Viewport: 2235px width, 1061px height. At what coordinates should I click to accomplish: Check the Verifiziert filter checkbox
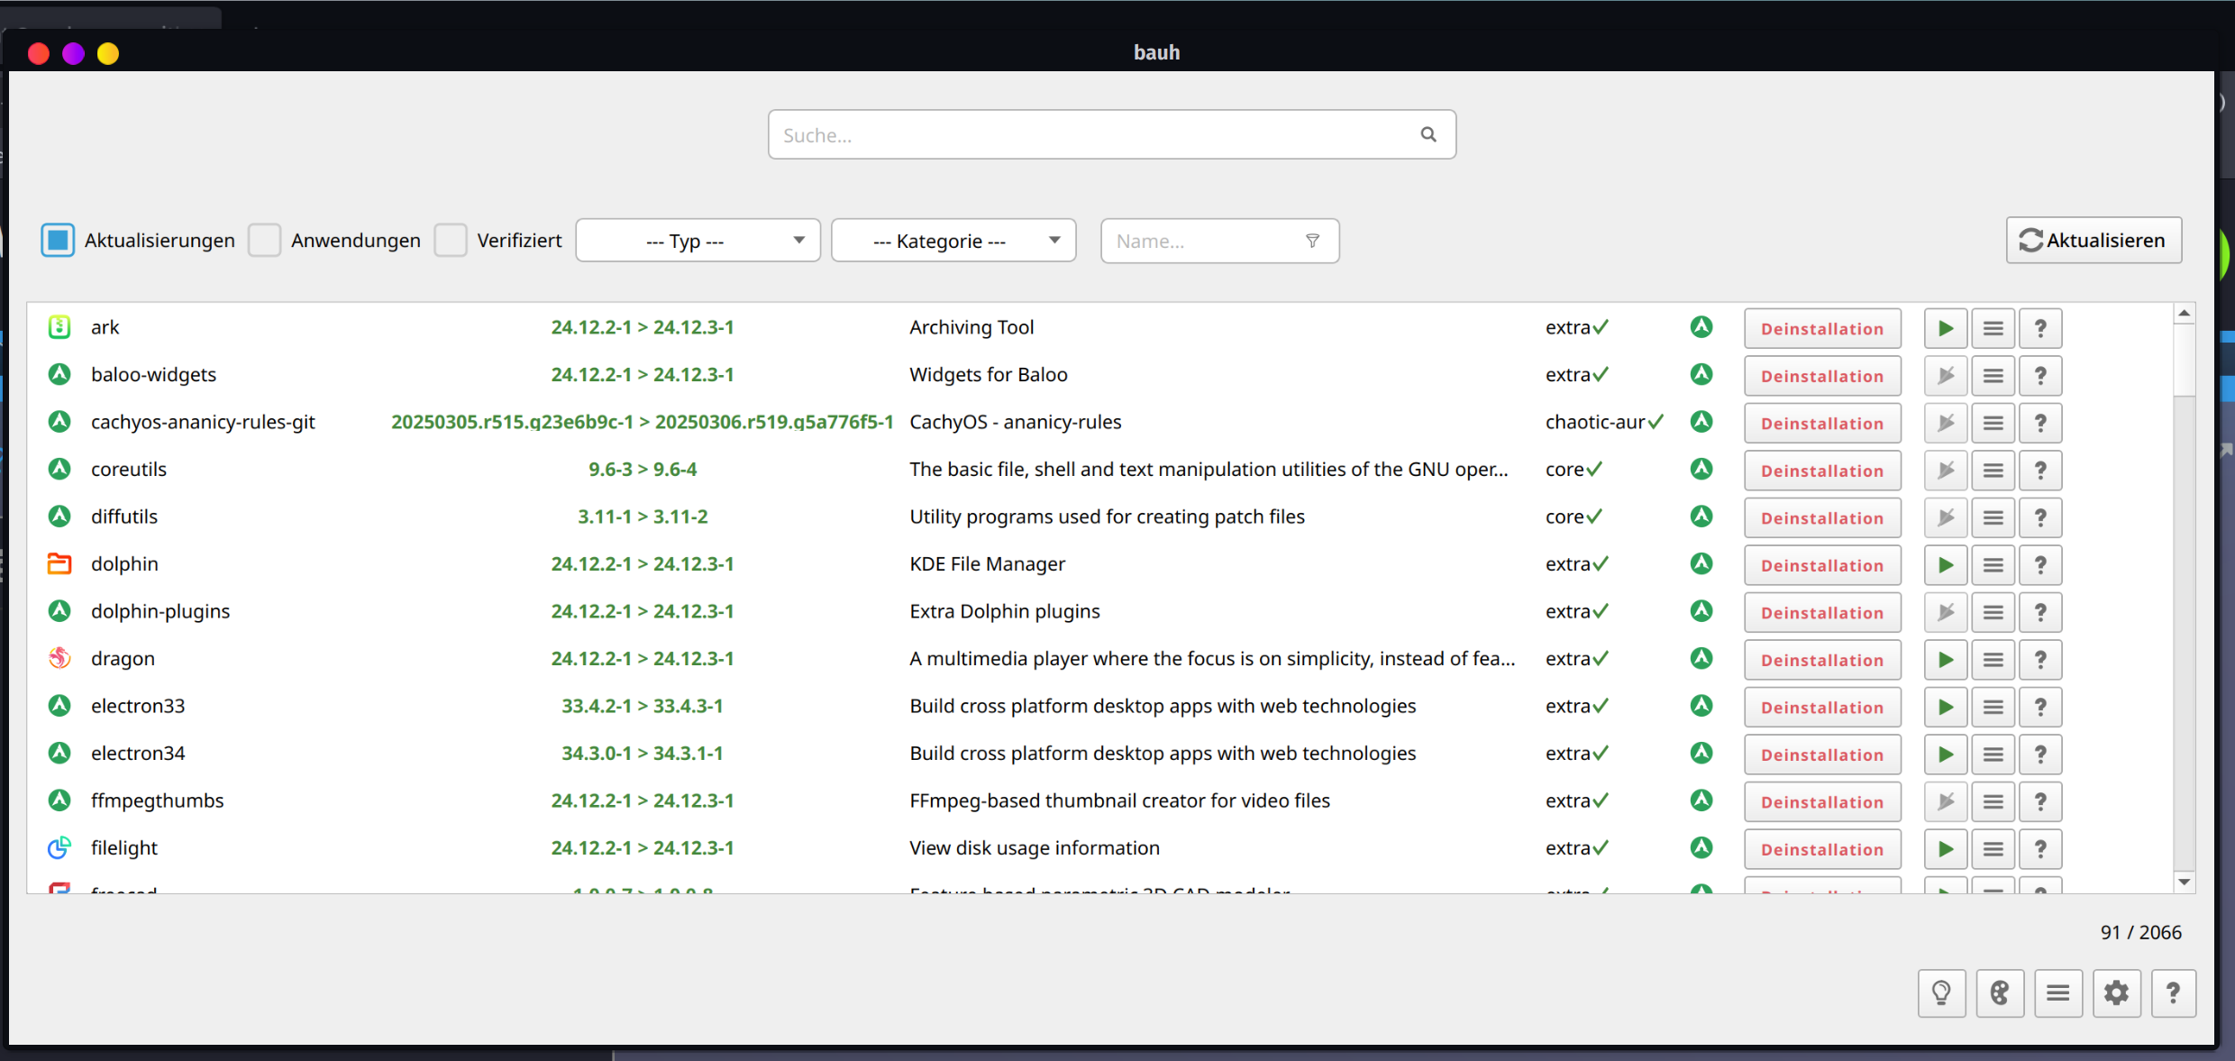451,240
